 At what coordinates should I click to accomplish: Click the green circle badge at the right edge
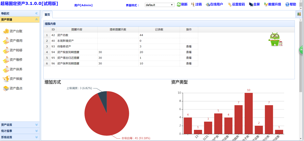(302, 49)
